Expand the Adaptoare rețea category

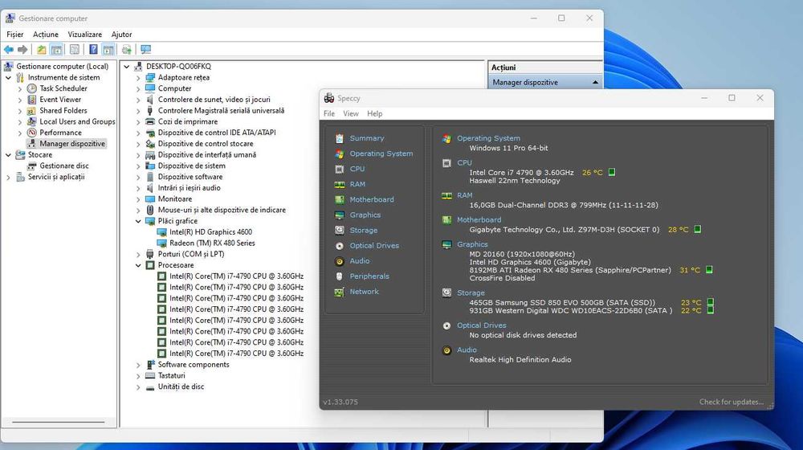point(138,78)
